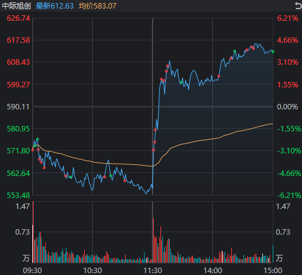Screen dimensions: 302x275
Task: Click the green dot near opening peak
Action: tap(37, 139)
